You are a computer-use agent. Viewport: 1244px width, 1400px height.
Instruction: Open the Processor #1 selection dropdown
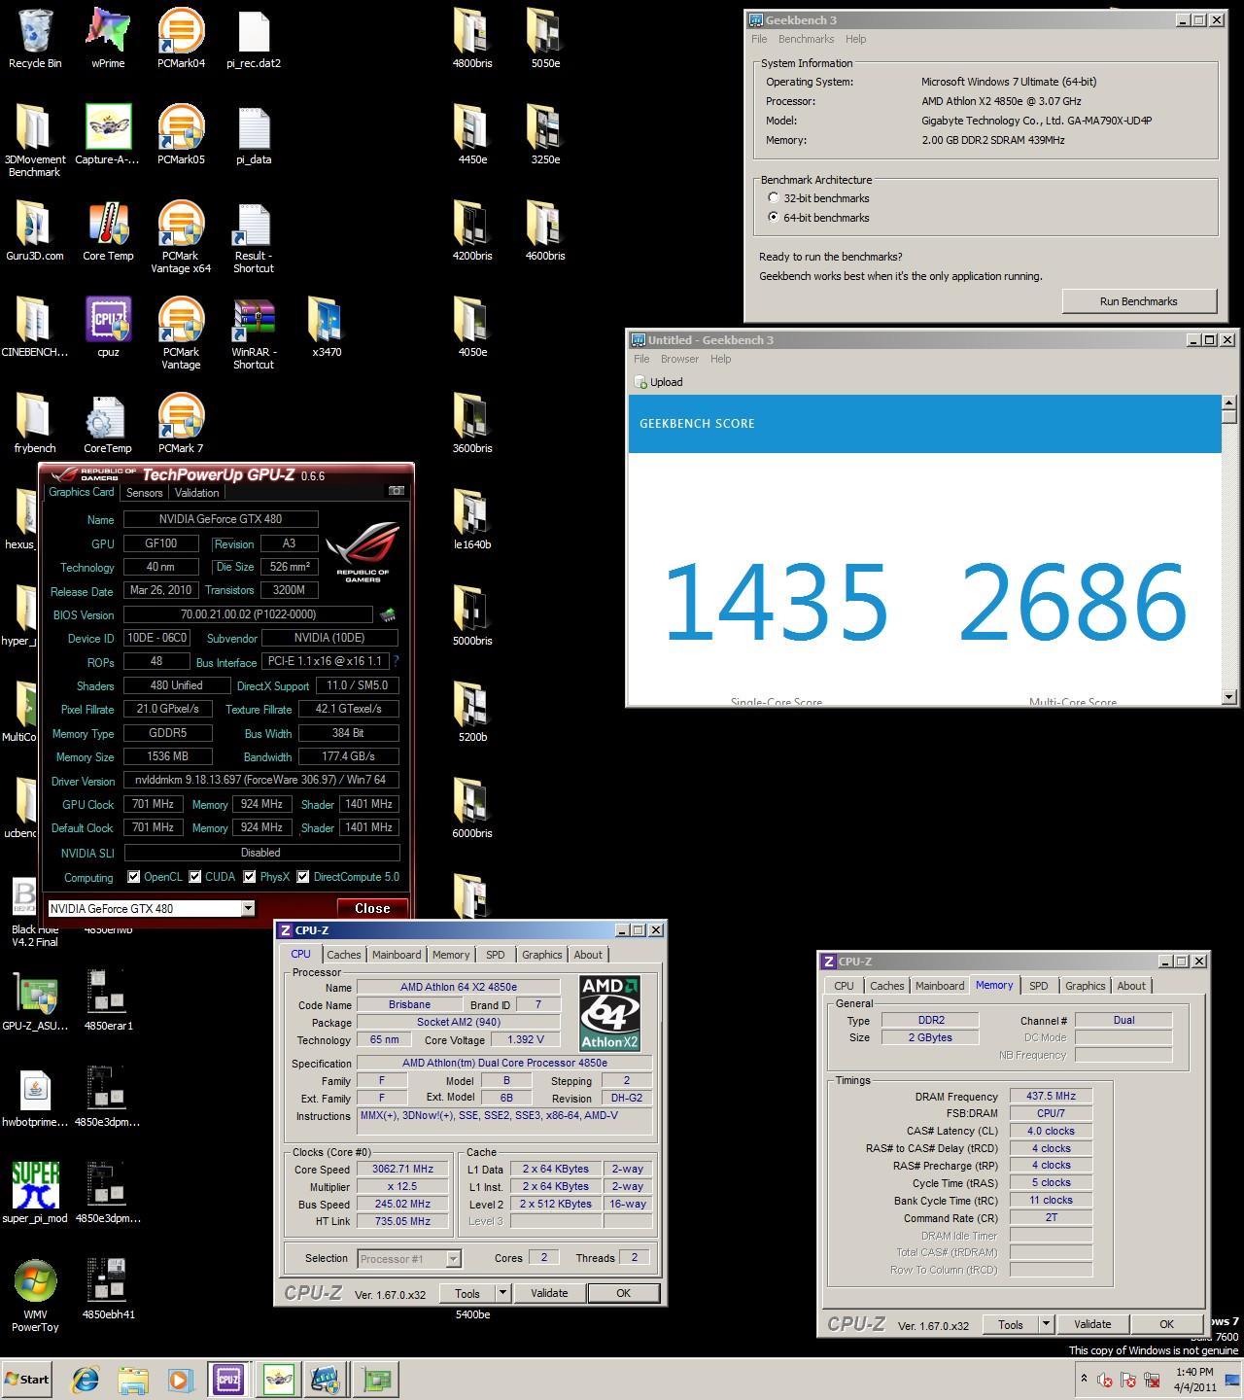[x=453, y=1258]
